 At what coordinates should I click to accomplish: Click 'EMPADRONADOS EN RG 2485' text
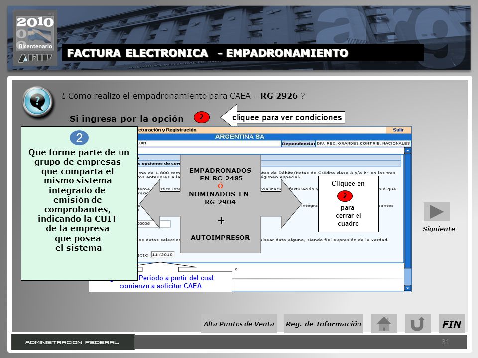pos(221,174)
